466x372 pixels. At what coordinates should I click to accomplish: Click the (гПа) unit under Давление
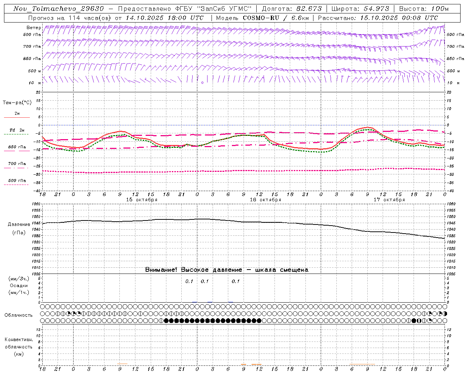(x=19, y=232)
